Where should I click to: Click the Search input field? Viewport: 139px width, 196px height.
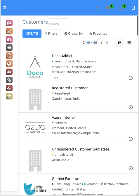58,24
